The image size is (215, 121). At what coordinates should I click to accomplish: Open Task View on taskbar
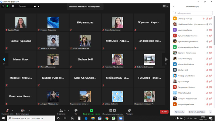(x=65, y=118)
